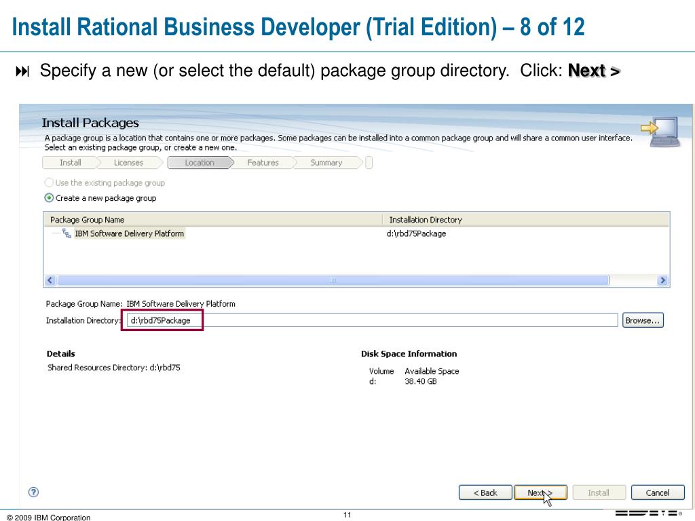The image size is (695, 521).
Task: Click the Browse... button
Action: click(x=643, y=320)
